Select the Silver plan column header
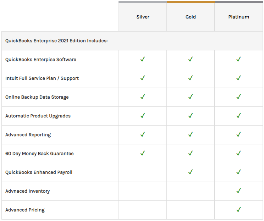The image size is (264, 221). (x=143, y=17)
